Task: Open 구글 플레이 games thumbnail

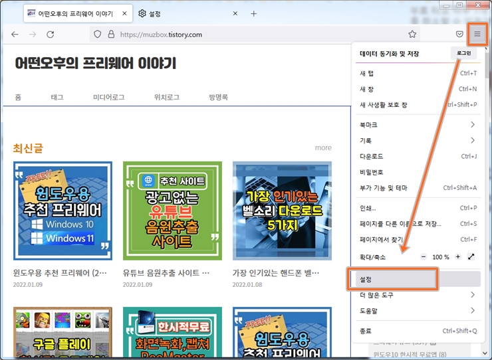Action: point(62,332)
